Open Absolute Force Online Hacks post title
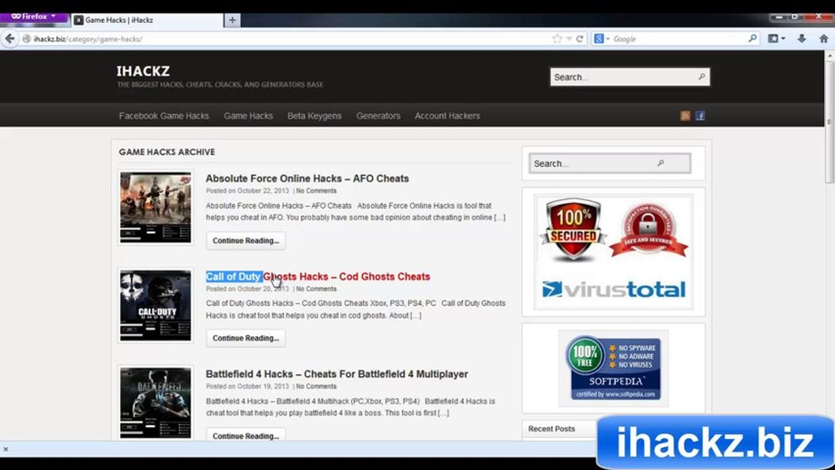 tap(307, 178)
